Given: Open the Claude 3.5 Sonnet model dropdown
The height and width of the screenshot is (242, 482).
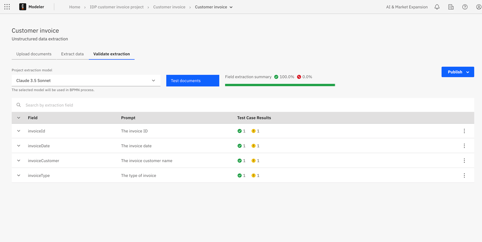Looking at the screenshot, I should pos(153,80).
